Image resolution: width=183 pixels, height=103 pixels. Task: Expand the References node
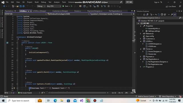point(141,34)
